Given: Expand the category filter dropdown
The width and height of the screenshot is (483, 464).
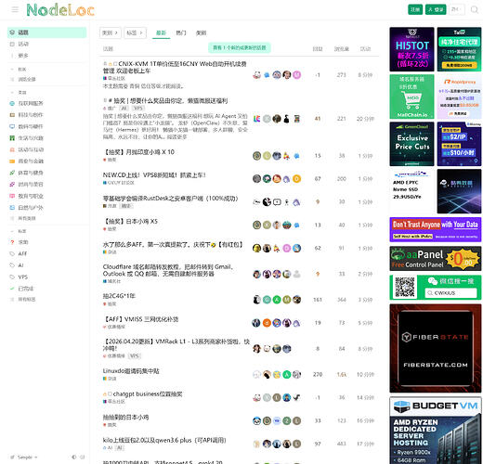Looking at the screenshot, I should 111,32.
